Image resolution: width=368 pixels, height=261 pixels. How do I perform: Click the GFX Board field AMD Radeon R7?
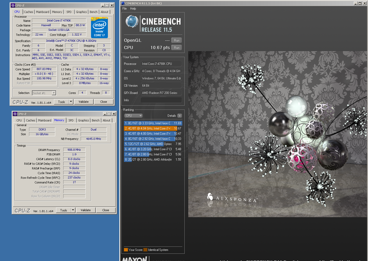[x=161, y=93]
